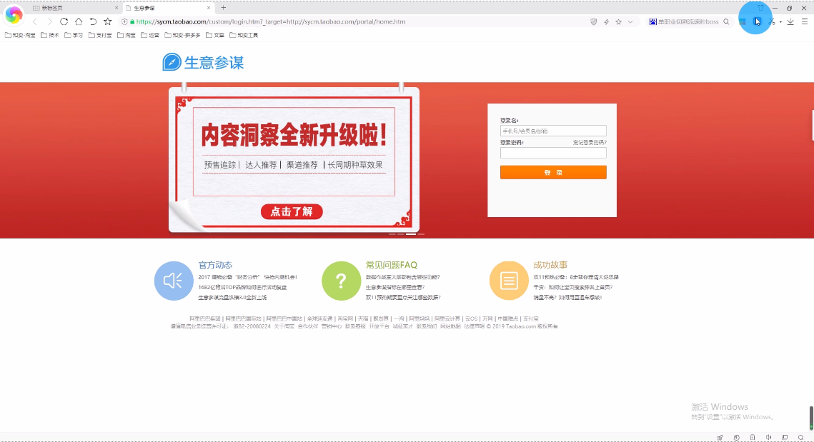
Task: Open the browser hamburger menu
Action: coord(804,21)
